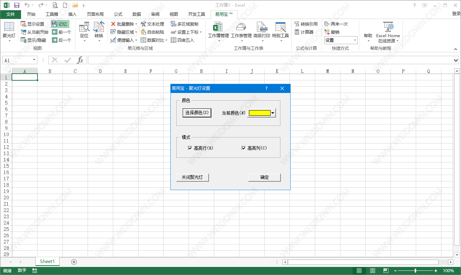461x275 pixels.
Task: Open 高级打印 advanced printing
Action: (x=262, y=32)
